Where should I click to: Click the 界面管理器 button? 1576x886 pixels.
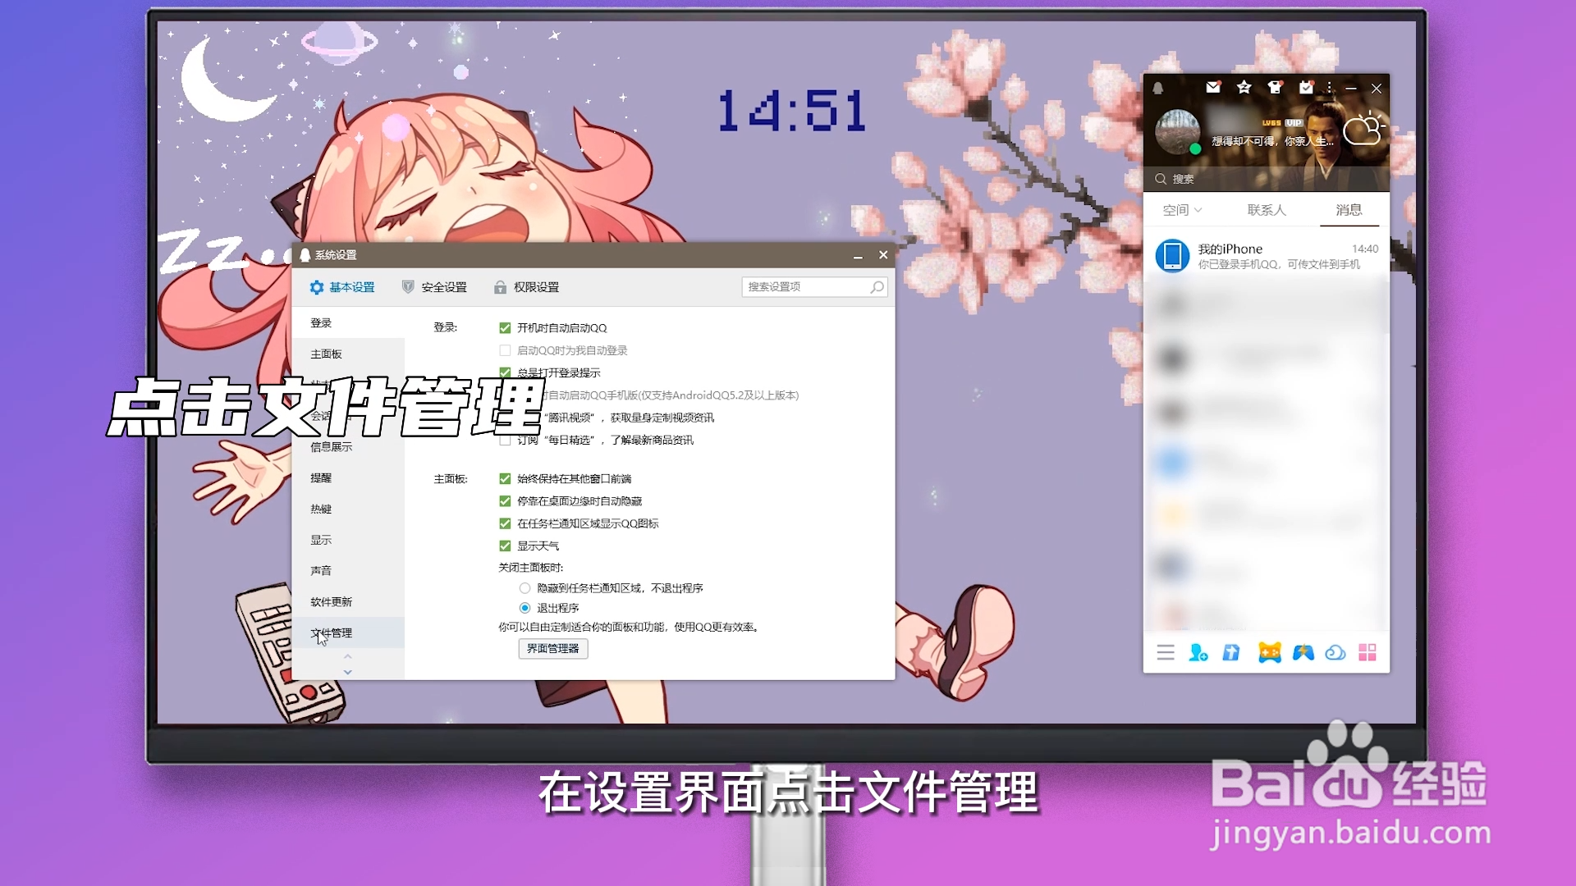pyautogui.click(x=553, y=649)
